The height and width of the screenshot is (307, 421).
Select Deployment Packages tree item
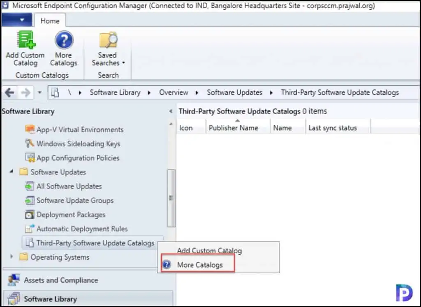click(71, 215)
